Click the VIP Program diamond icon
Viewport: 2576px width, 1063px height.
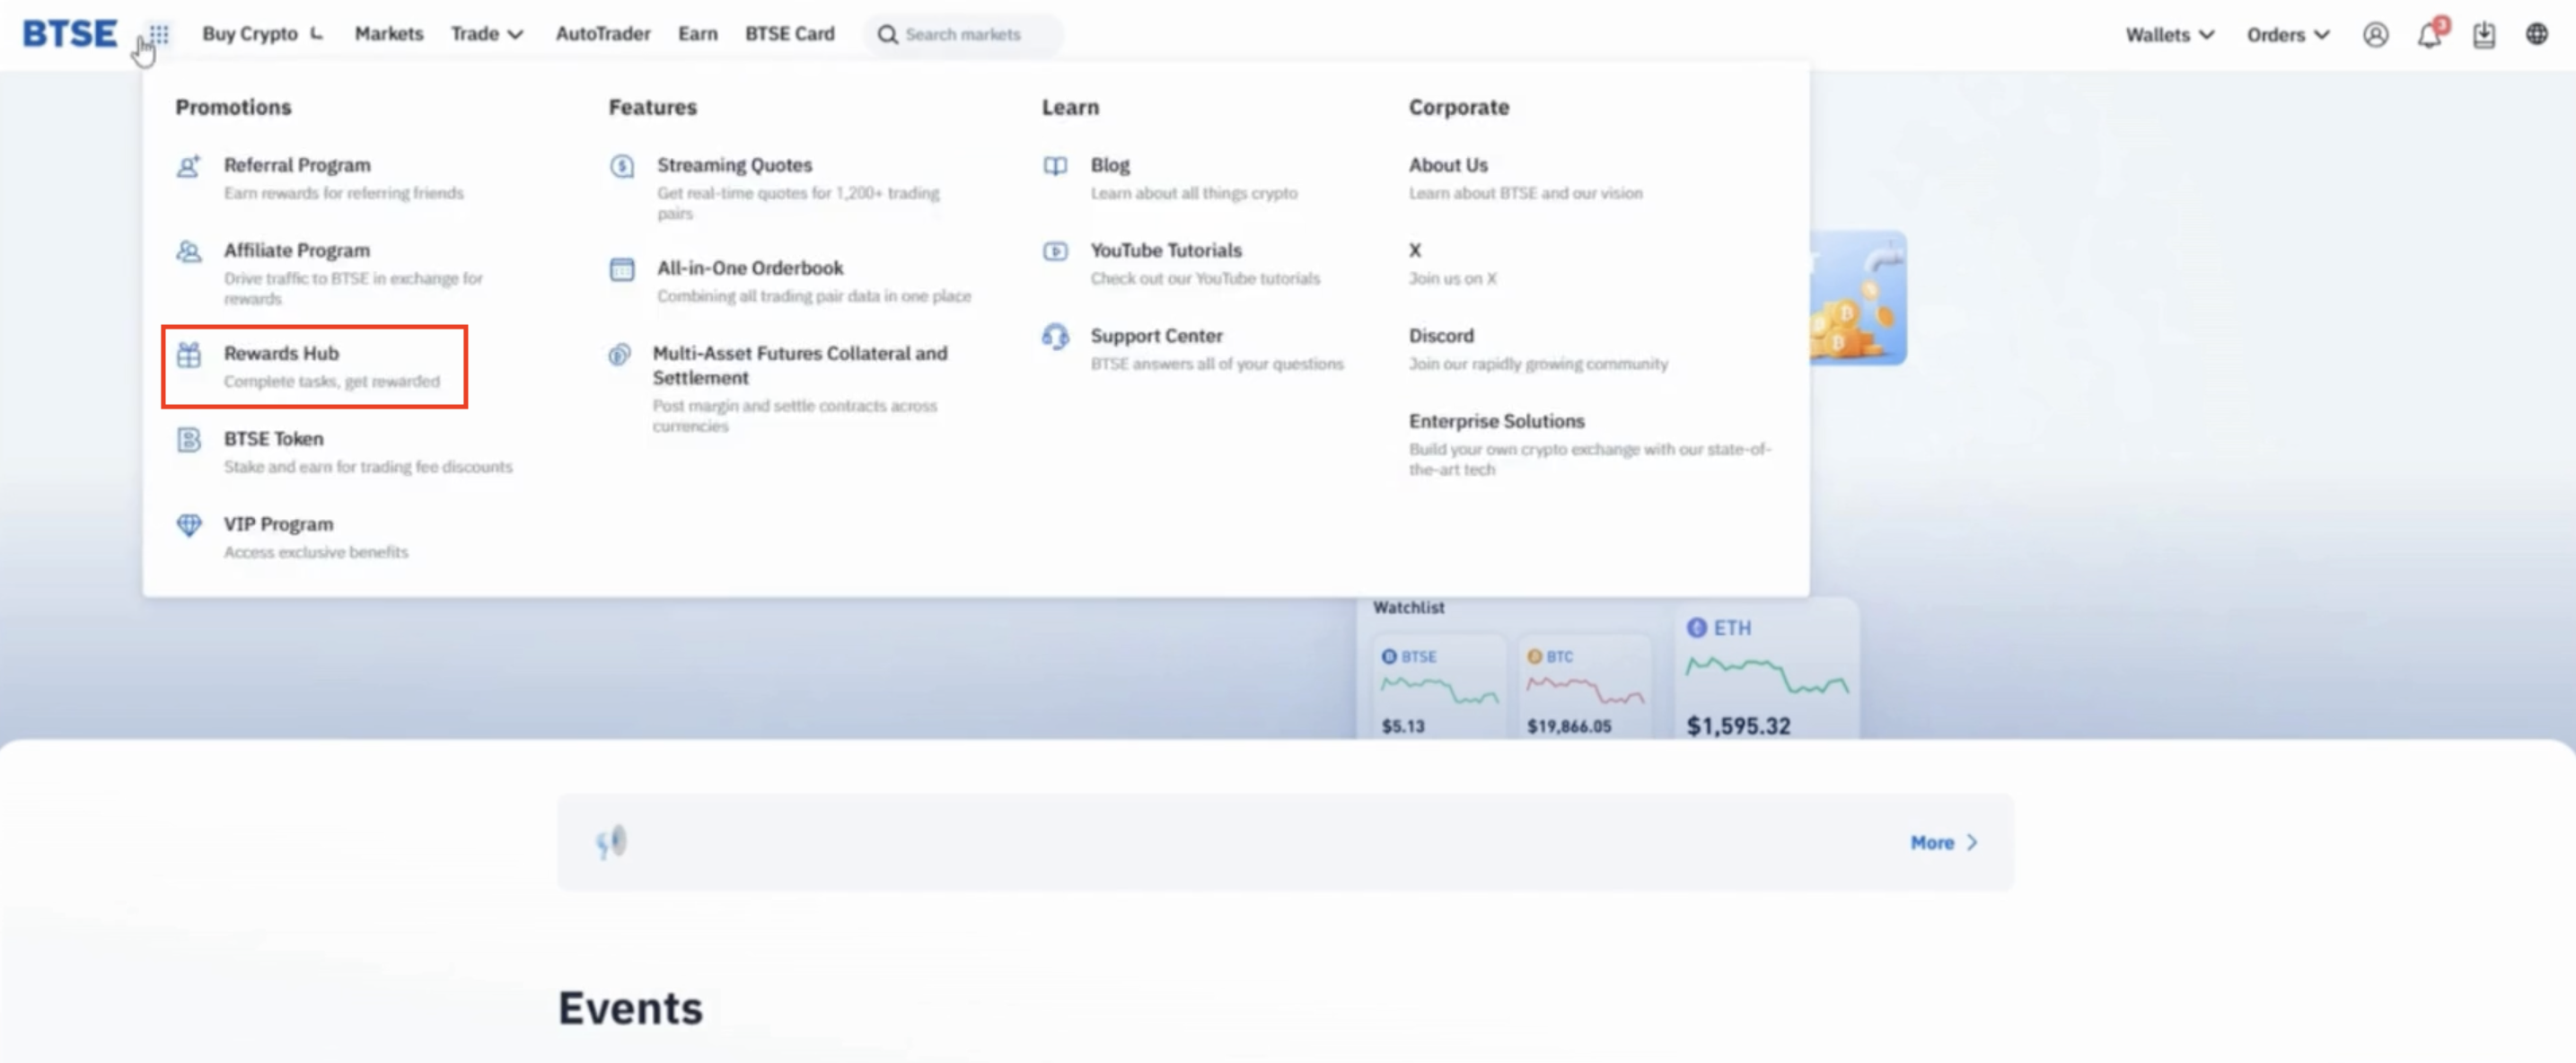click(189, 525)
